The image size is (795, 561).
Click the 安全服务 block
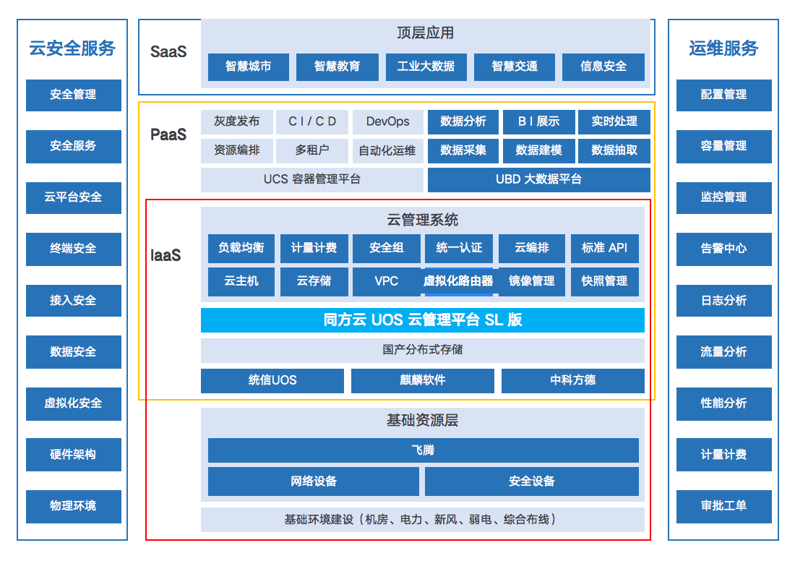[74, 147]
